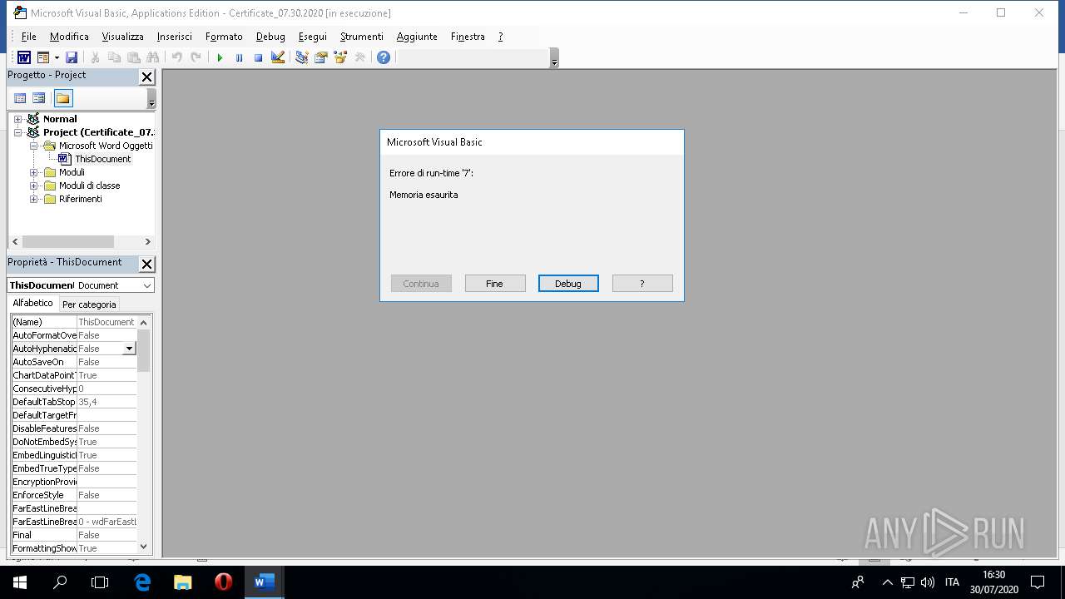Open the Visualizza menu
1065x599 pixels.
[122, 37]
